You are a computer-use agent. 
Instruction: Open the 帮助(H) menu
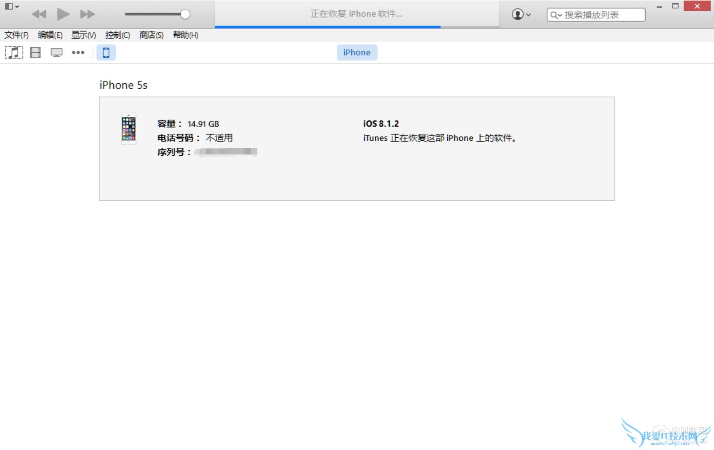coord(186,35)
